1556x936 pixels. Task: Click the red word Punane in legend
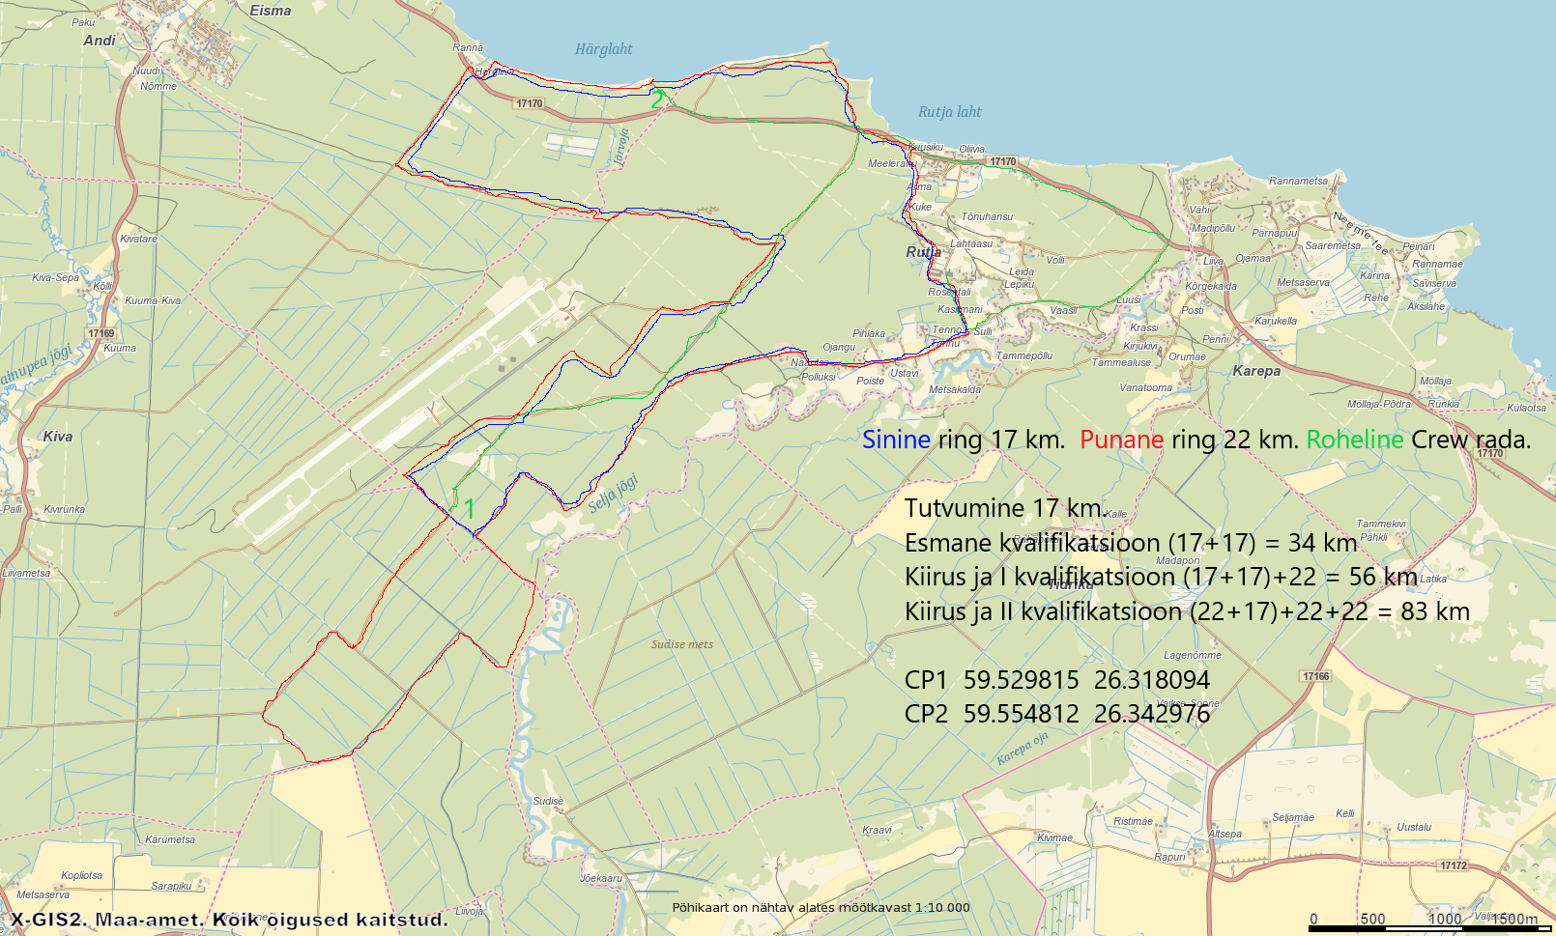(x=1121, y=440)
